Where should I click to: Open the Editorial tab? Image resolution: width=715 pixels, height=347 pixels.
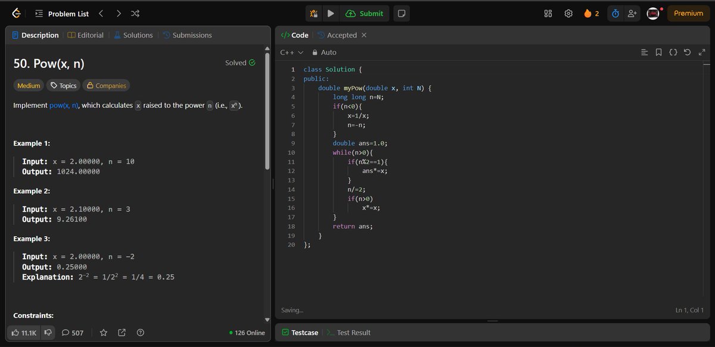(85, 35)
